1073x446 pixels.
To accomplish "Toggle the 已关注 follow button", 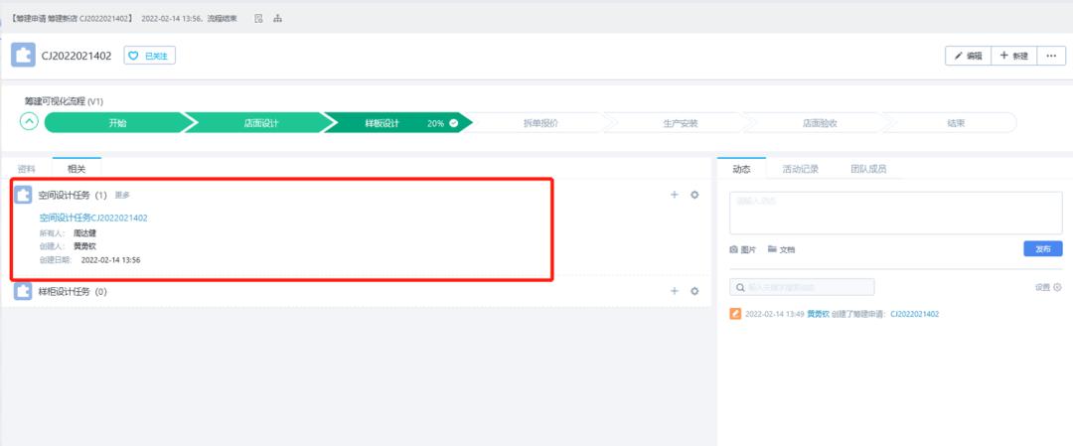I will click(150, 56).
